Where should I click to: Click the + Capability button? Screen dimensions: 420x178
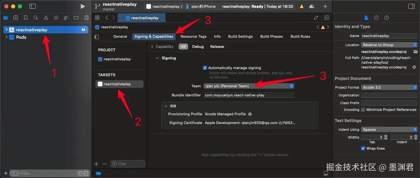pyautogui.click(x=162, y=47)
